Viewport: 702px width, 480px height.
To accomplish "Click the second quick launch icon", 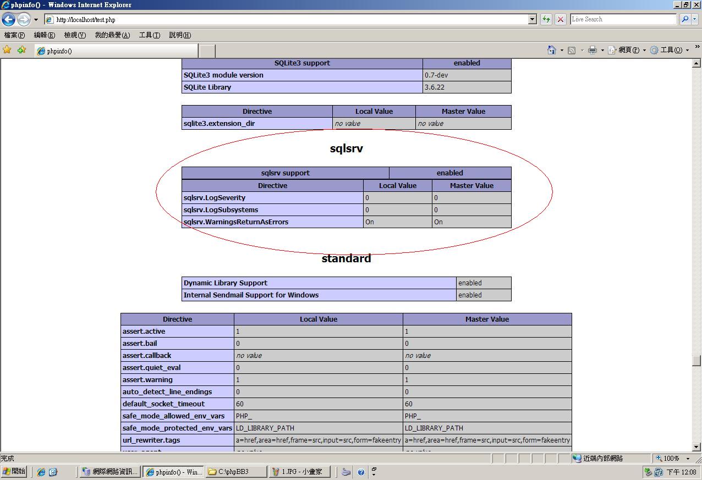I will (x=53, y=472).
